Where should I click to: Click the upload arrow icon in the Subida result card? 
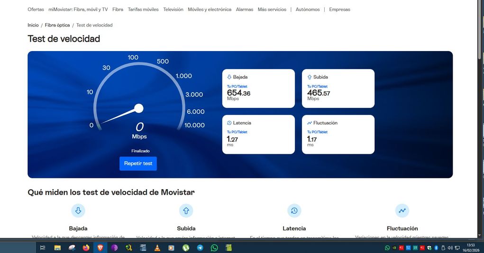[310, 77]
